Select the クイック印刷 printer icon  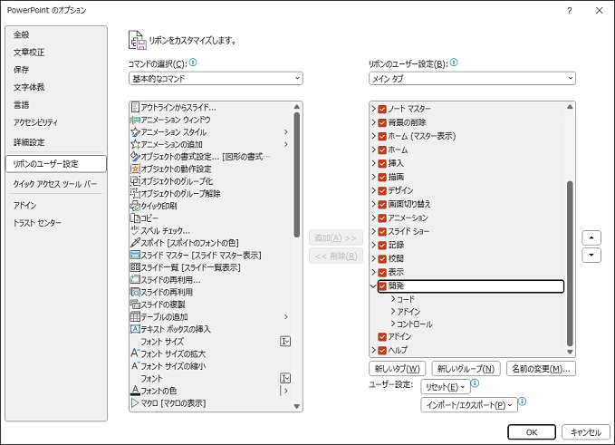click(x=135, y=206)
